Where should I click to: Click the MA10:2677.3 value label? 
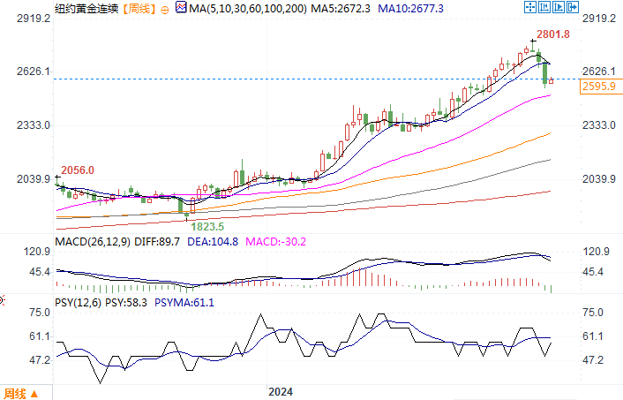410,8
